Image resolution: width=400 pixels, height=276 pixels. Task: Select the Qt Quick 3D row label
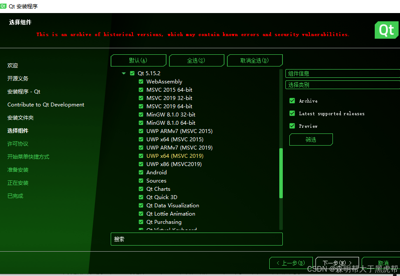click(x=162, y=197)
